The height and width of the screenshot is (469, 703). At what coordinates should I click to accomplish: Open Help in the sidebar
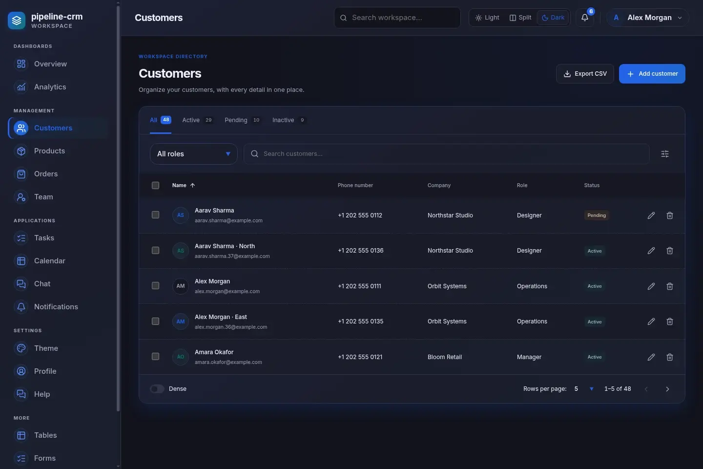click(58, 394)
